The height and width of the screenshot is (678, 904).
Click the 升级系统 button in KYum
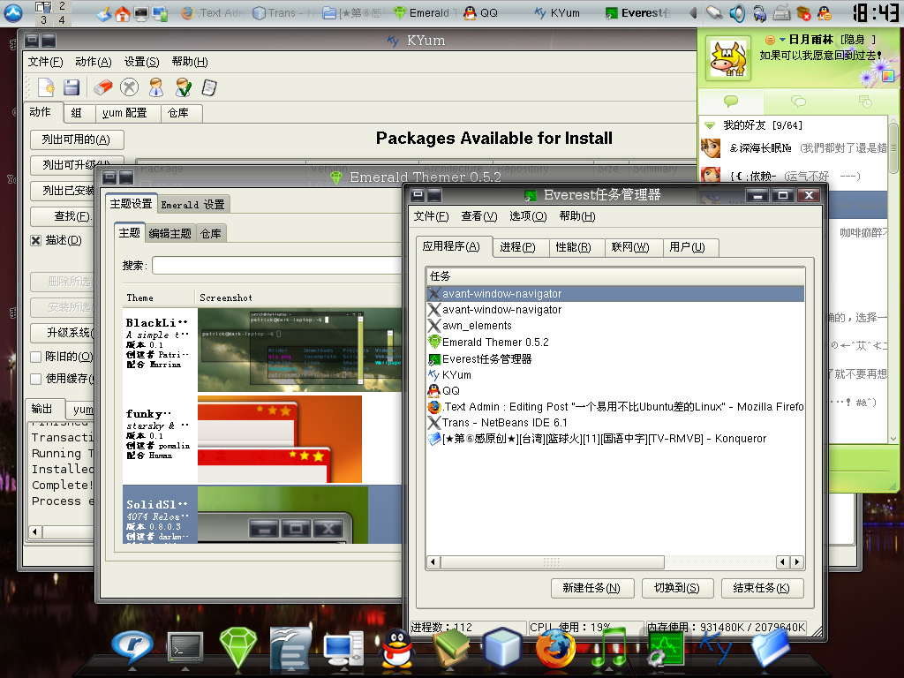tap(64, 333)
